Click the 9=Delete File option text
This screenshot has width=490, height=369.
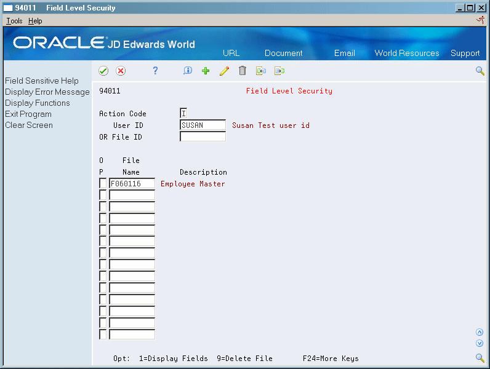[x=244, y=359]
